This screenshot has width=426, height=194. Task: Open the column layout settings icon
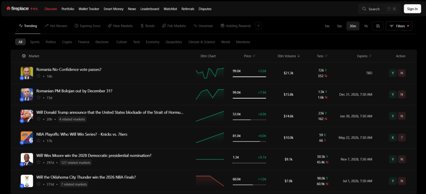click(x=378, y=26)
